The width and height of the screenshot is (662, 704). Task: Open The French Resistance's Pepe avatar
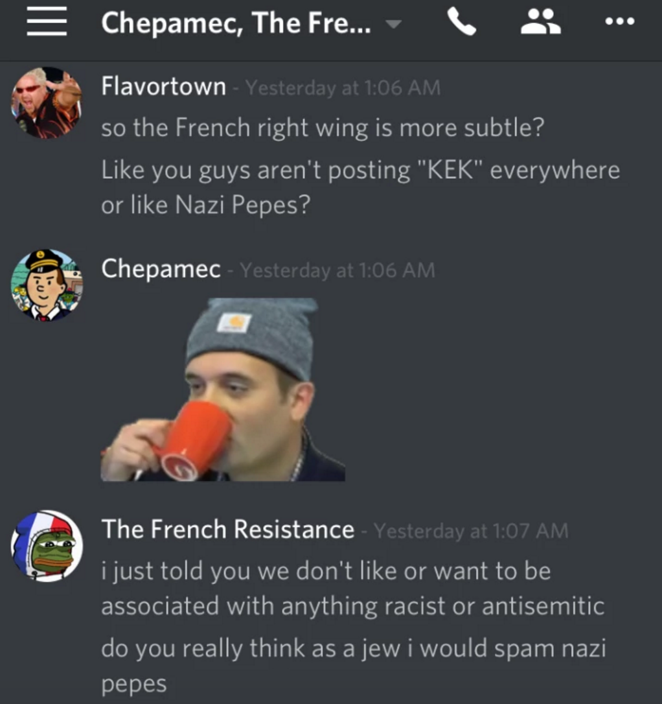pos(47,546)
